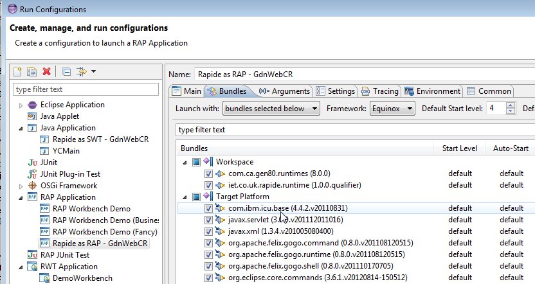Select Java Applet in configuration tree

[59, 116]
